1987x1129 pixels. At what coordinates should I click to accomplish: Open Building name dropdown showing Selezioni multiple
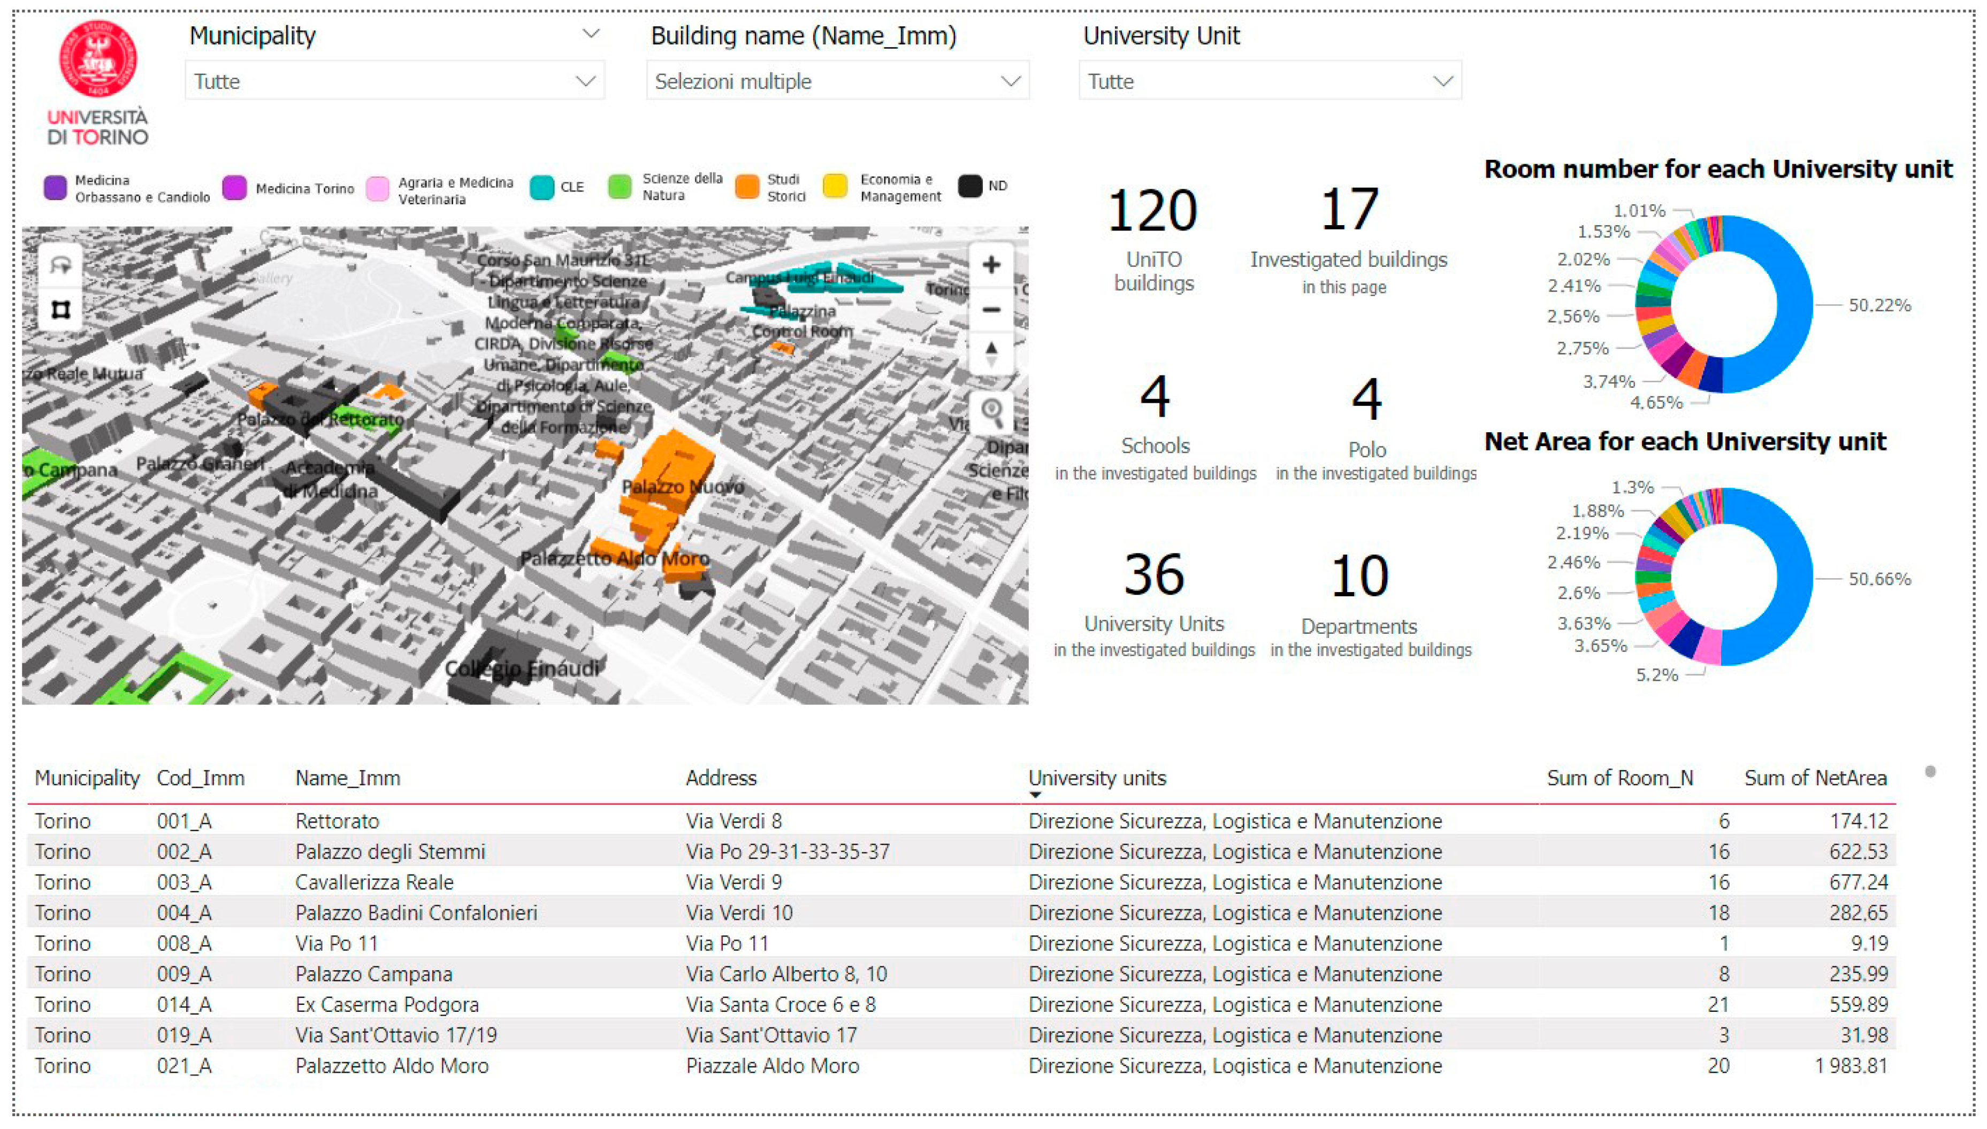pyautogui.click(x=837, y=81)
